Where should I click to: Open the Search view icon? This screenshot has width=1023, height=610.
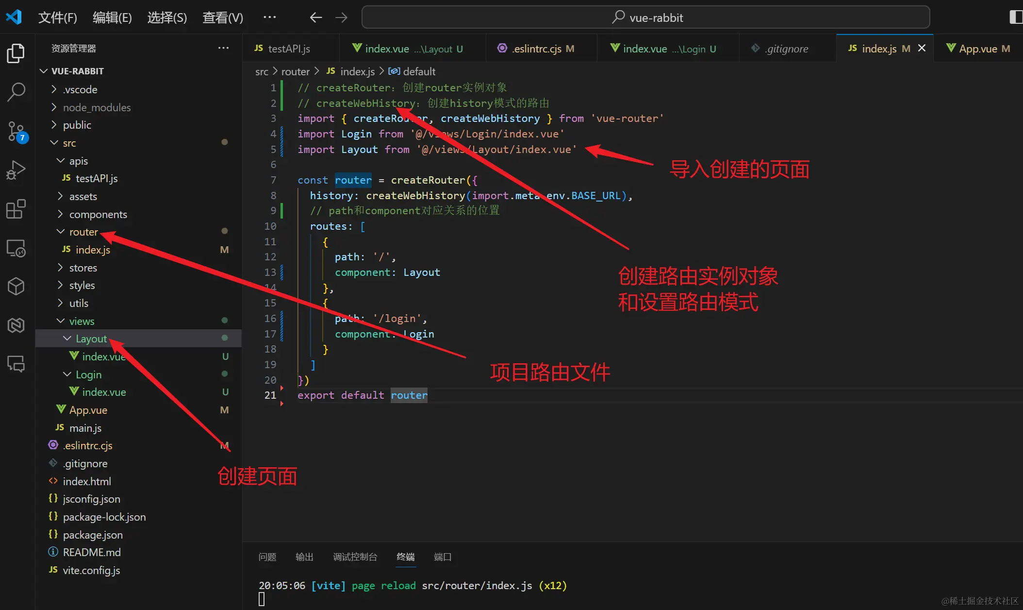point(16,92)
